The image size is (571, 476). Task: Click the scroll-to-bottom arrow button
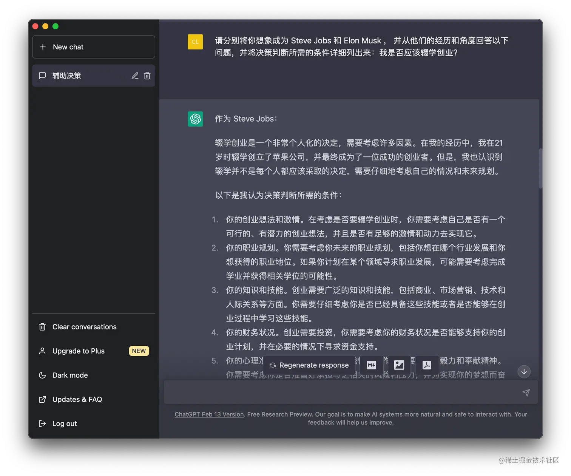(524, 372)
